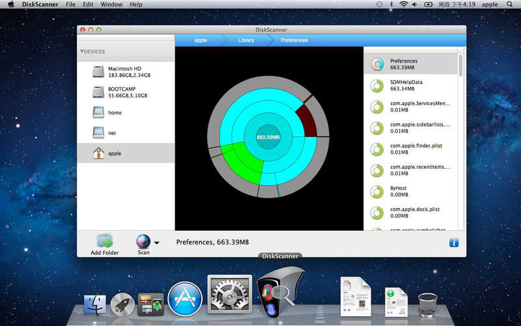Click the SDMHelpData ring icon
The image size is (521, 326).
tap(377, 85)
